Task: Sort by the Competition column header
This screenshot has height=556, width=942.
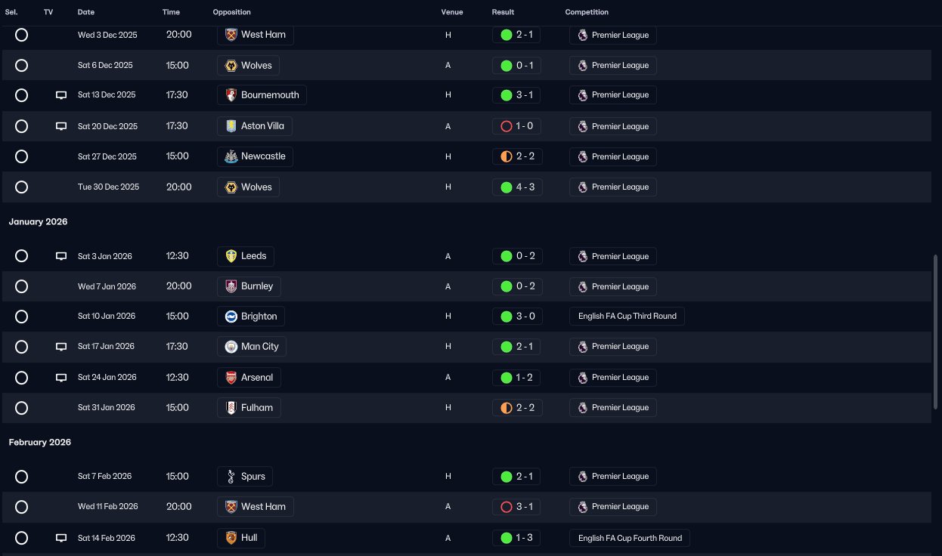Action: point(587,12)
